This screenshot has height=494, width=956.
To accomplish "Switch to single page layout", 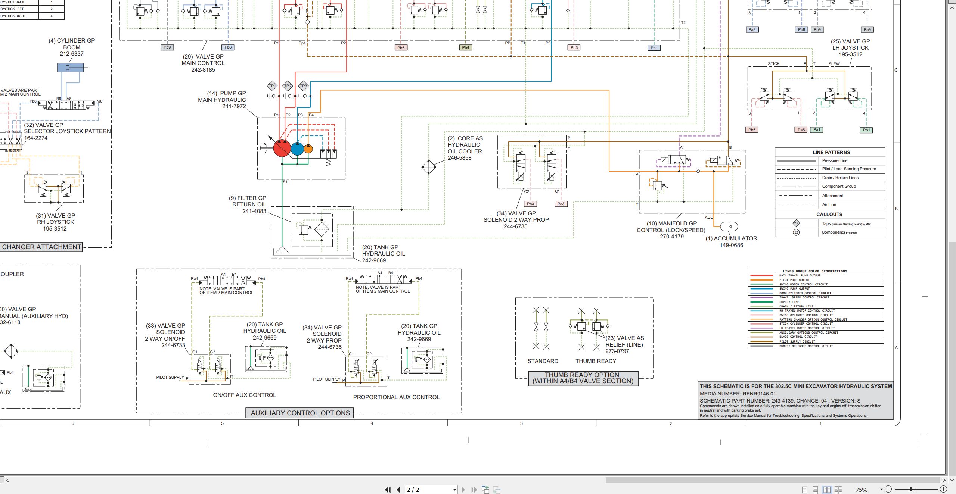I will pyautogui.click(x=805, y=490).
